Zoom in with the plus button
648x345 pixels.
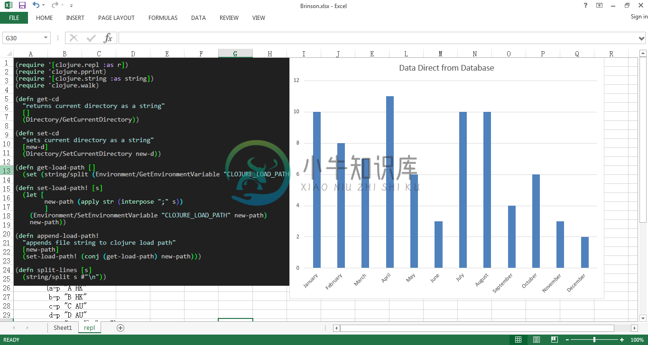tap(622, 340)
